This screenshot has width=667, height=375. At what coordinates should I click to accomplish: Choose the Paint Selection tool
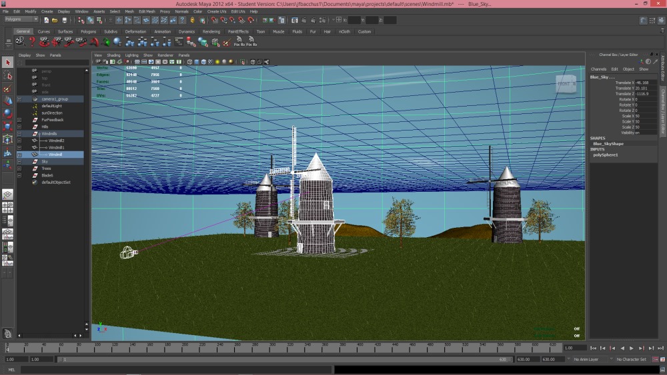click(x=7, y=89)
